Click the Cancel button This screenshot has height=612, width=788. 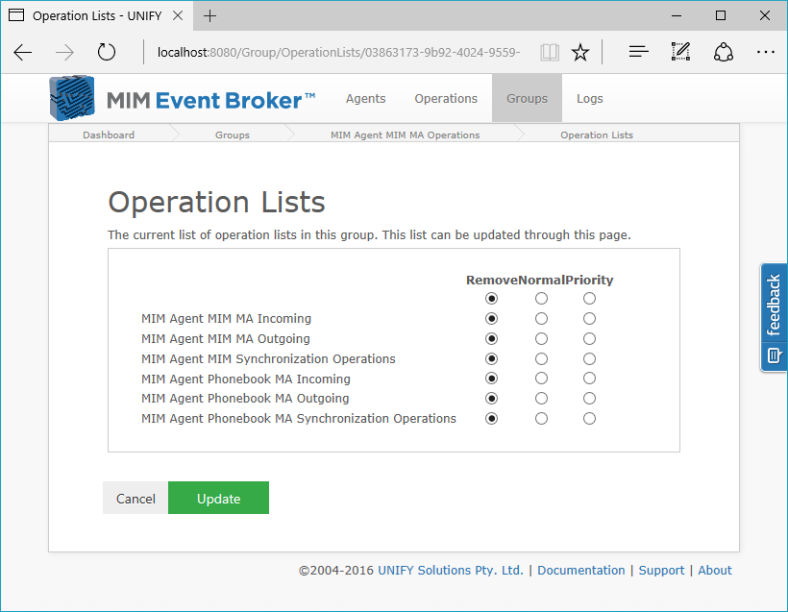[x=135, y=498]
